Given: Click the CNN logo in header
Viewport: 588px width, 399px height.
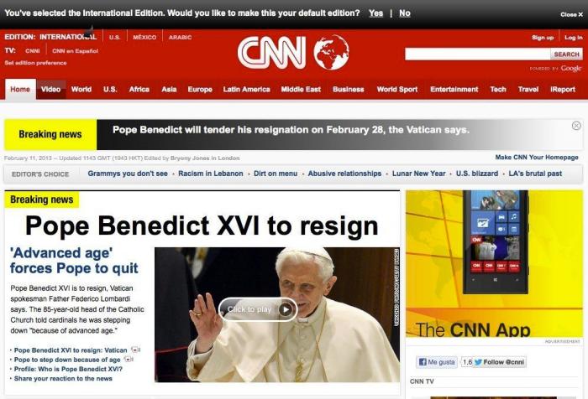Looking at the screenshot, I should pyautogui.click(x=272, y=53).
